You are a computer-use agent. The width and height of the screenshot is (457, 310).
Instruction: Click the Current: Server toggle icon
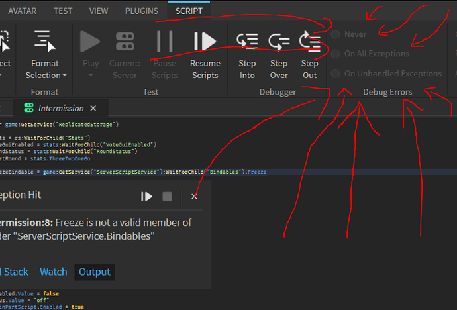pyautogui.click(x=125, y=41)
